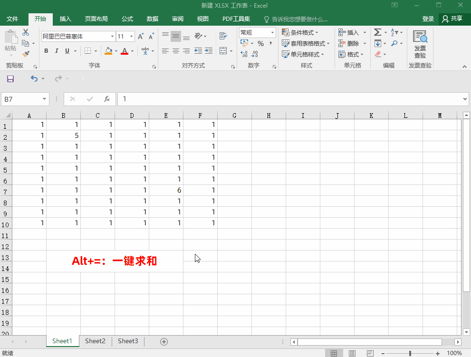The height and width of the screenshot is (357, 471).
Task: Open the font name dropdown
Action: pyautogui.click(x=112, y=36)
